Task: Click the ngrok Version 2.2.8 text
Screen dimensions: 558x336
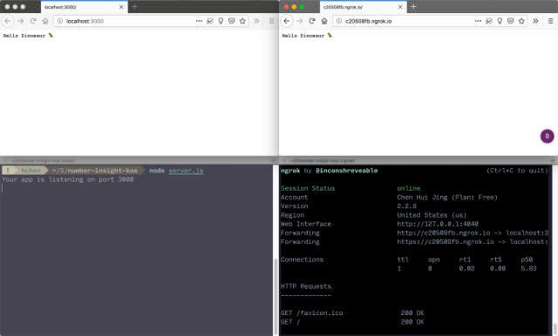Action: [407, 206]
